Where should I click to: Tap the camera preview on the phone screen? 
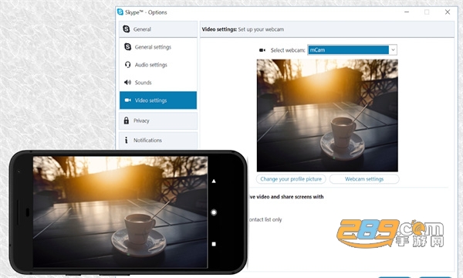tap(120, 212)
